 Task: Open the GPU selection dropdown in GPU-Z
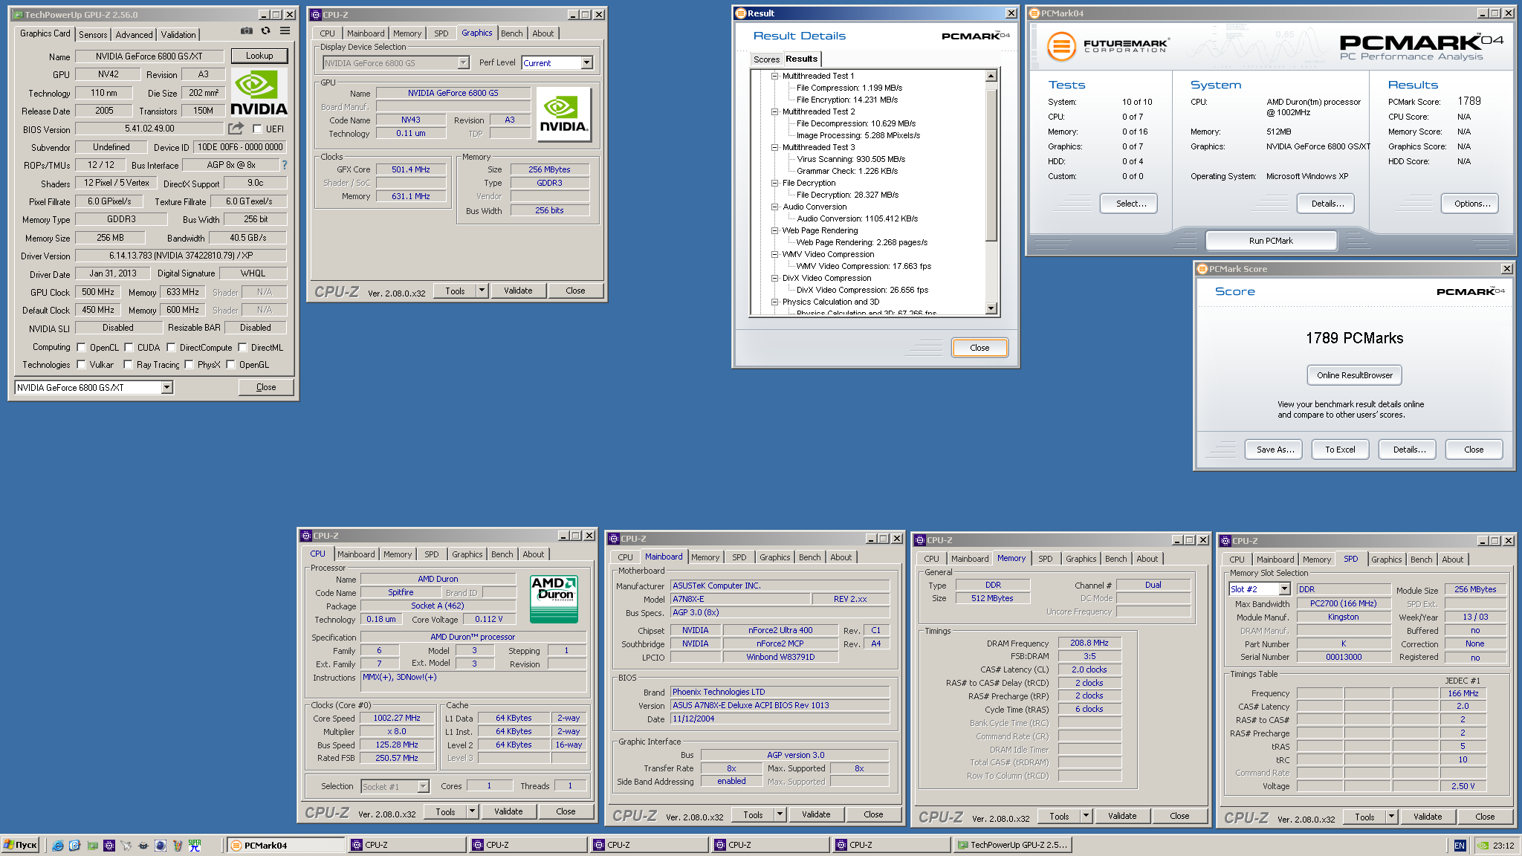click(166, 387)
